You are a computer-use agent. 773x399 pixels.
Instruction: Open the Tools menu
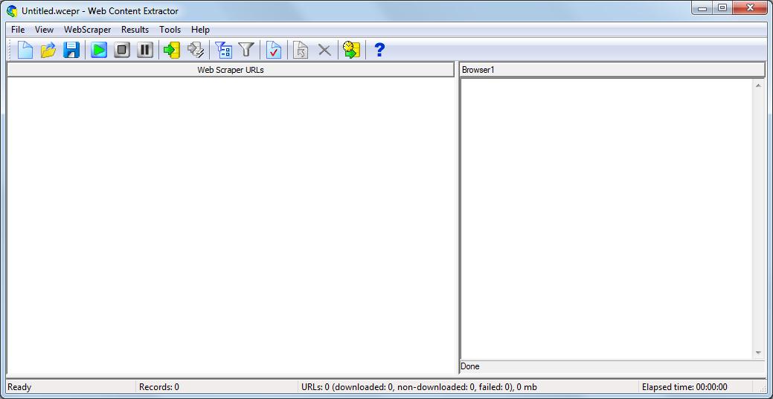tap(170, 30)
